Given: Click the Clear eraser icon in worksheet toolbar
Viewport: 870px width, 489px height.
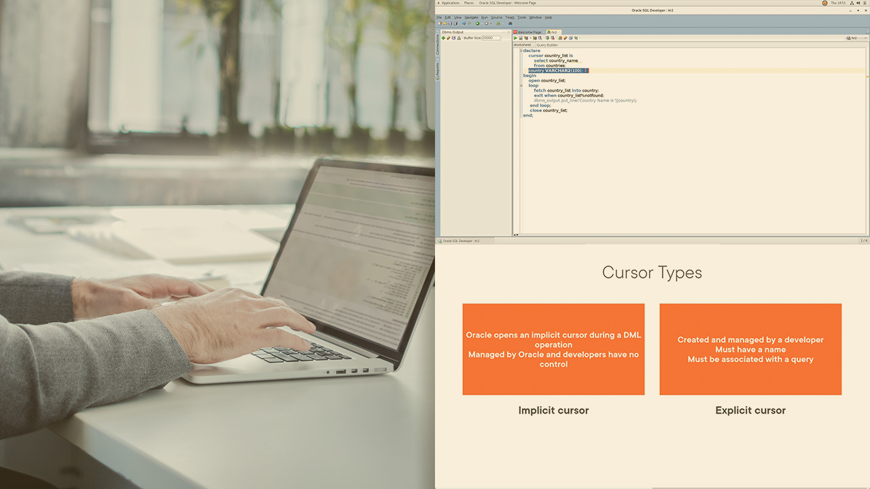Looking at the screenshot, I should point(565,38).
